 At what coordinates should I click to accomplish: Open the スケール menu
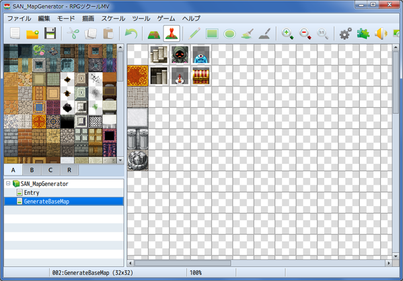coord(113,18)
